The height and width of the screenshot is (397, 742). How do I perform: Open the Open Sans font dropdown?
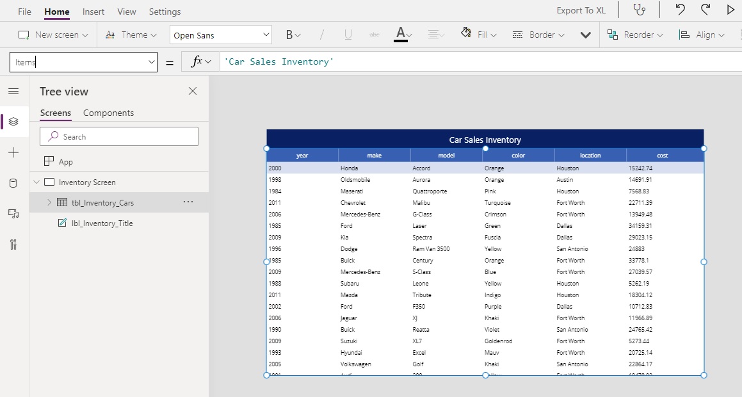point(220,34)
